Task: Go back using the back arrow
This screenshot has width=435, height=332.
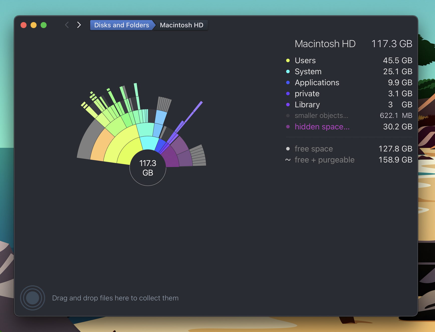Action: 67,25
